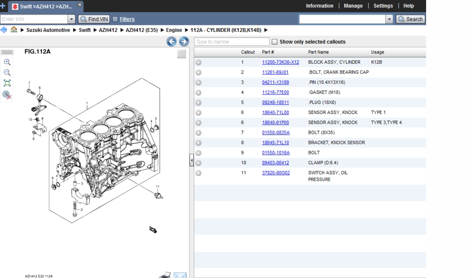Sort by the Part Name column header
Image resolution: width=471 pixels, height=278 pixels.
[318, 52]
